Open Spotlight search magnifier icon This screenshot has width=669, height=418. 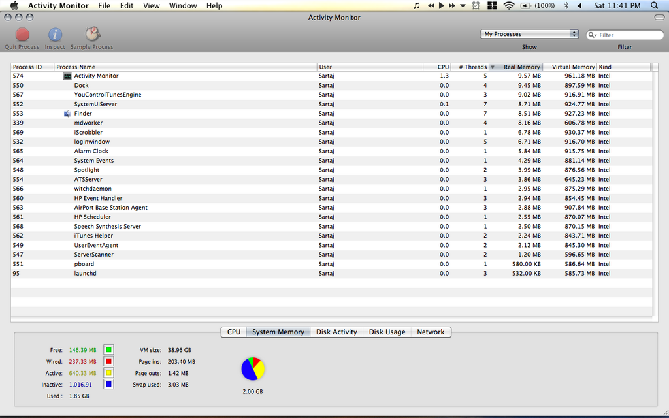point(655,5)
